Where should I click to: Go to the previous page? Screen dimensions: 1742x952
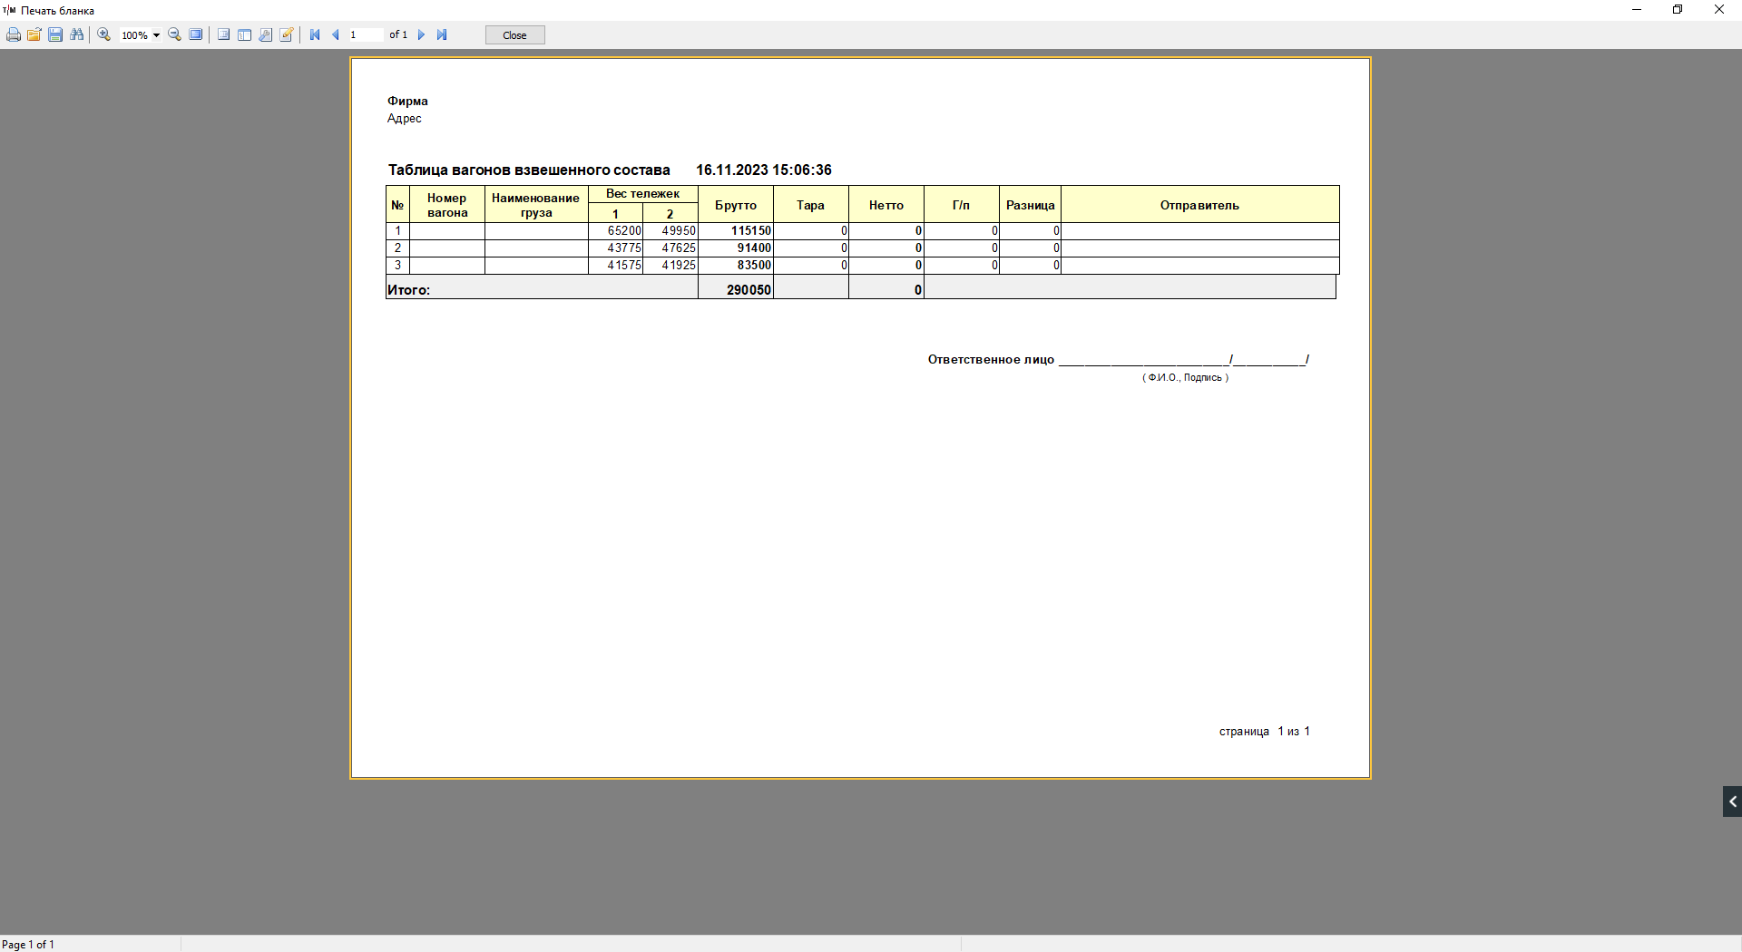tap(336, 35)
